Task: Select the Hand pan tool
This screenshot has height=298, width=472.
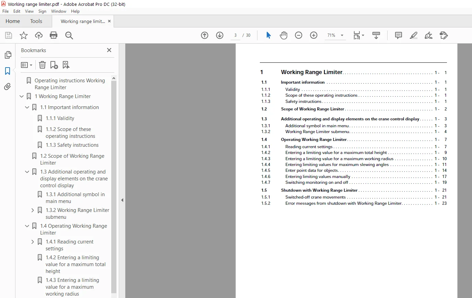Action: 284,35
